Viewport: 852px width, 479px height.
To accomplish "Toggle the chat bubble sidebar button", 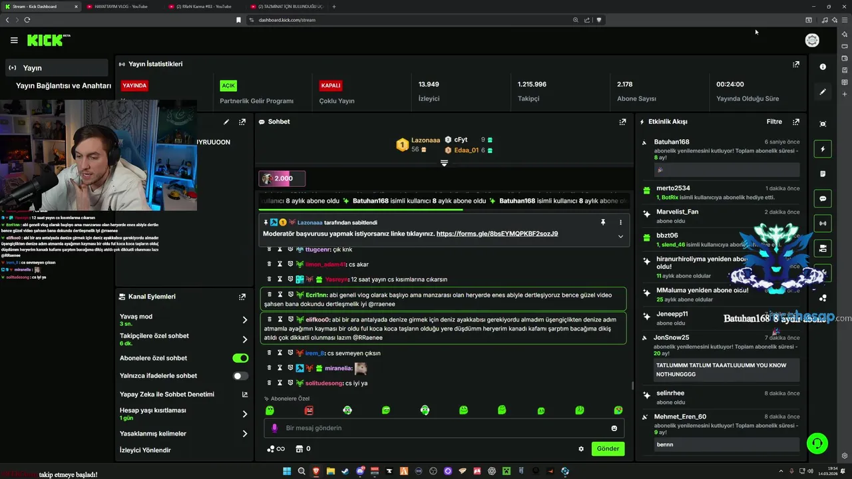I will (823, 198).
